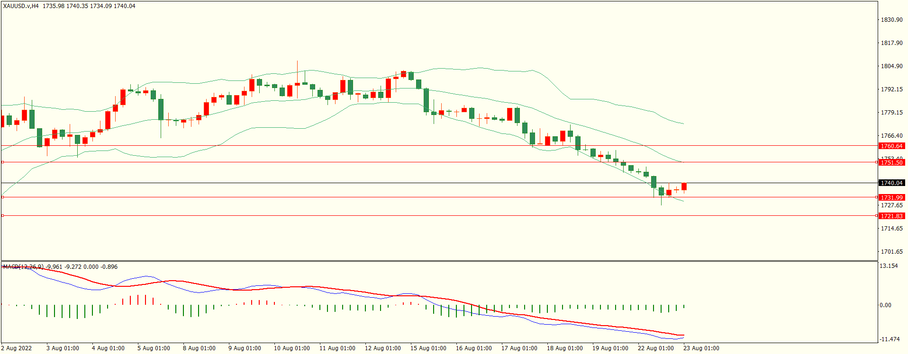The height and width of the screenshot is (354, 908).
Task: Click the 15 Aug 01:00 time label
Action: click(428, 348)
